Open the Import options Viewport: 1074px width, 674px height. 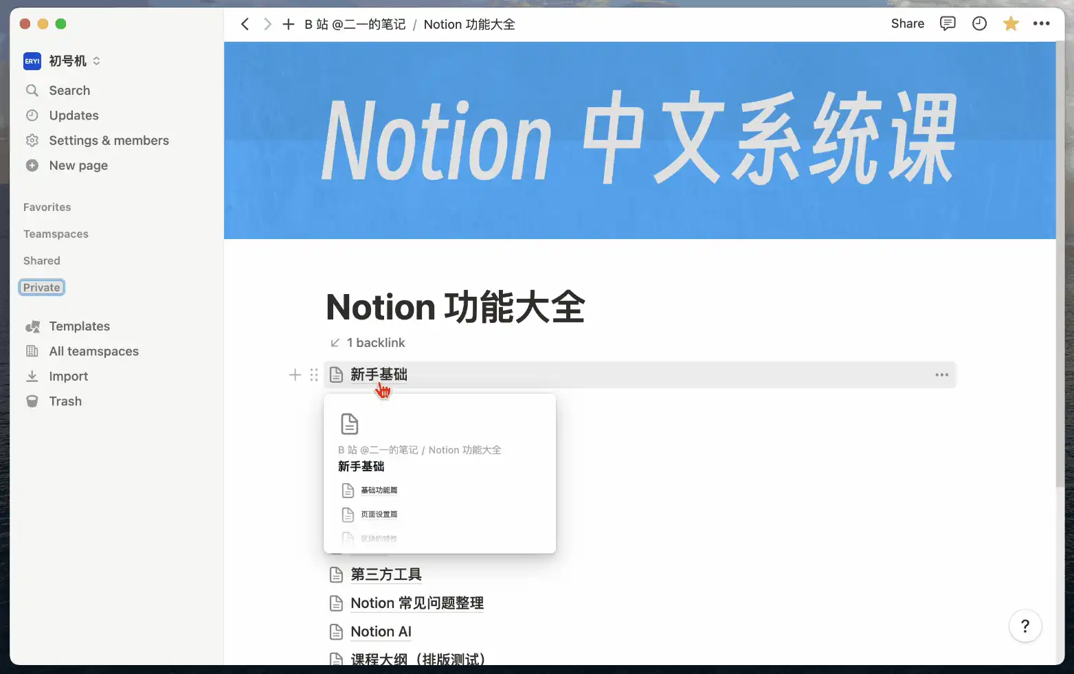[x=68, y=376]
